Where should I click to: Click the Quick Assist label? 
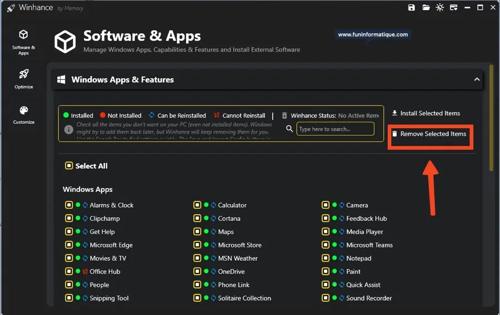[363, 284]
